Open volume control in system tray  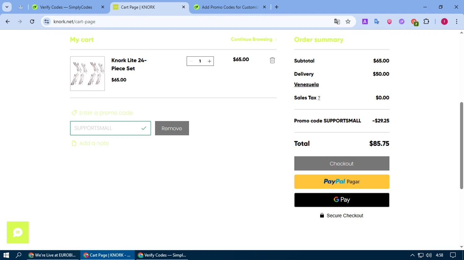pos(429,255)
